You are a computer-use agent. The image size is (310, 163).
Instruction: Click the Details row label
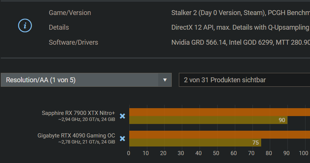pos(59,27)
